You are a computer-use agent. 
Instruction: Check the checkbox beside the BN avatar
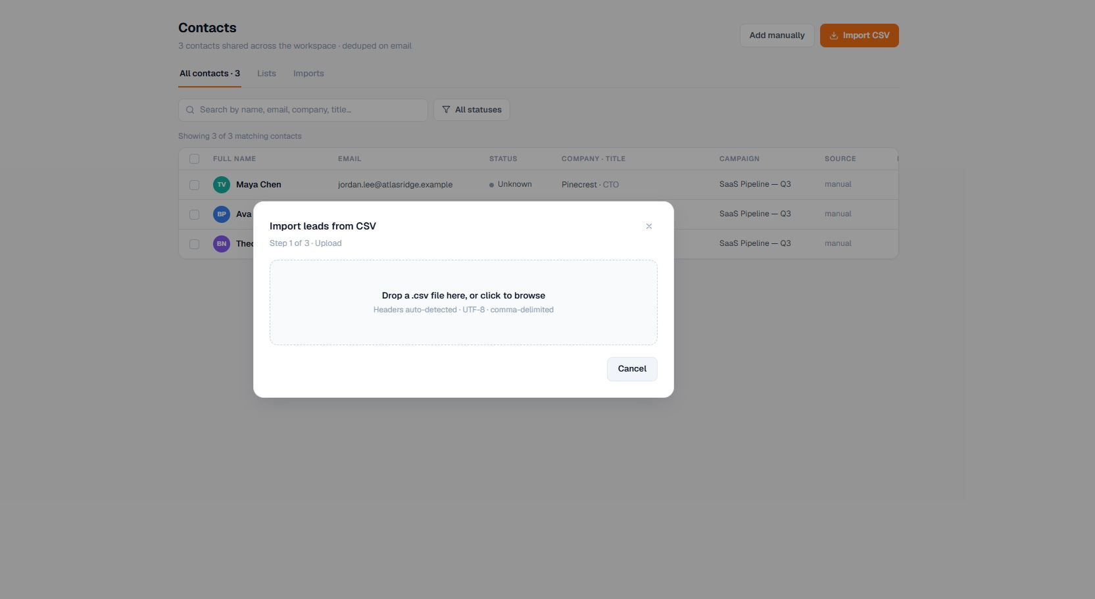coord(194,244)
